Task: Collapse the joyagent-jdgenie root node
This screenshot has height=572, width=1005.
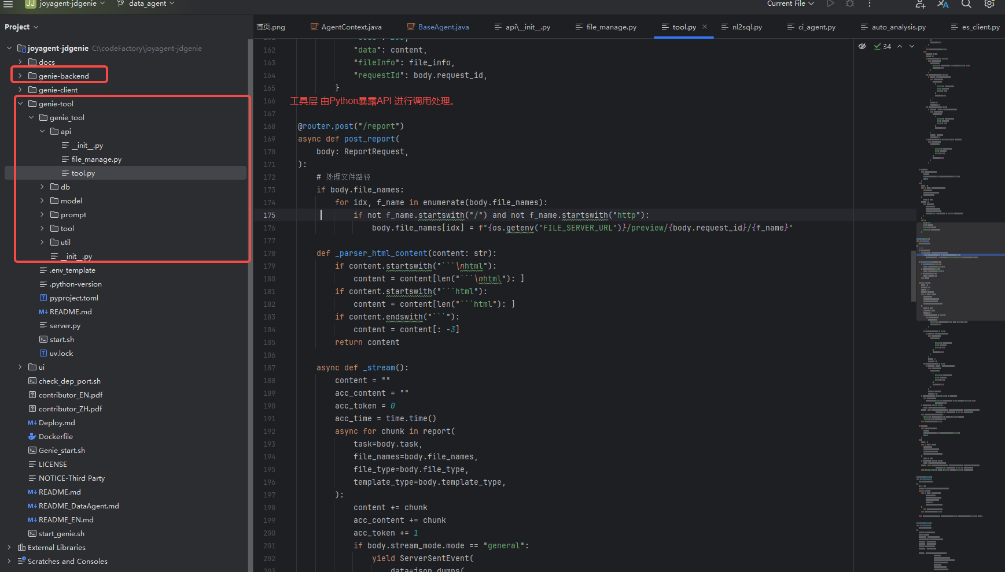Action: (9, 48)
